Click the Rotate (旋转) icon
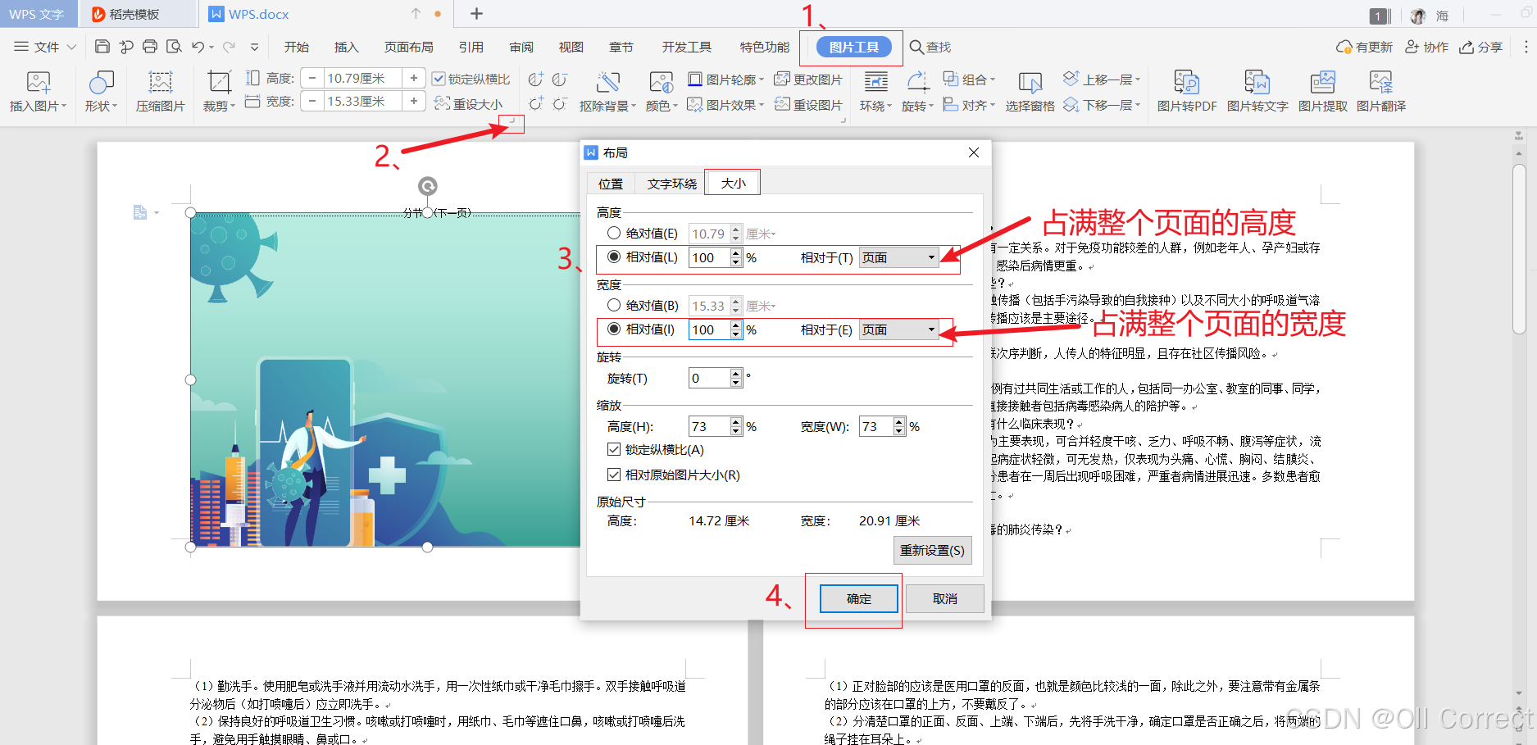 tap(917, 83)
